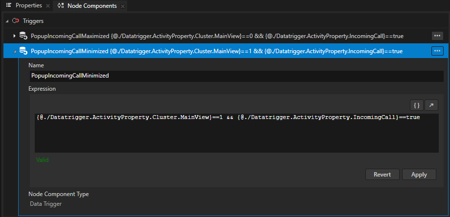Click the Triggers section icon

pos(15,21)
